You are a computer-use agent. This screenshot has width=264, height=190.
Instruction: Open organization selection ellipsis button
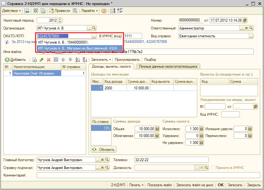pyautogui.click(x=89, y=28)
